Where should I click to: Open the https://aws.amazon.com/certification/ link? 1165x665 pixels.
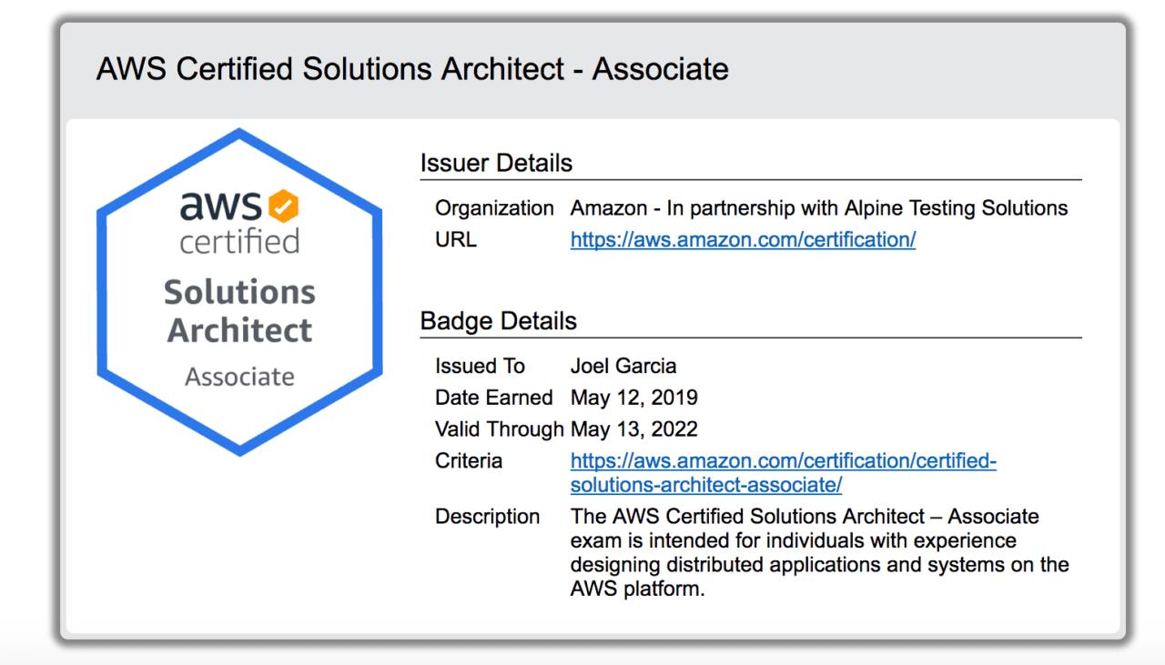(743, 239)
